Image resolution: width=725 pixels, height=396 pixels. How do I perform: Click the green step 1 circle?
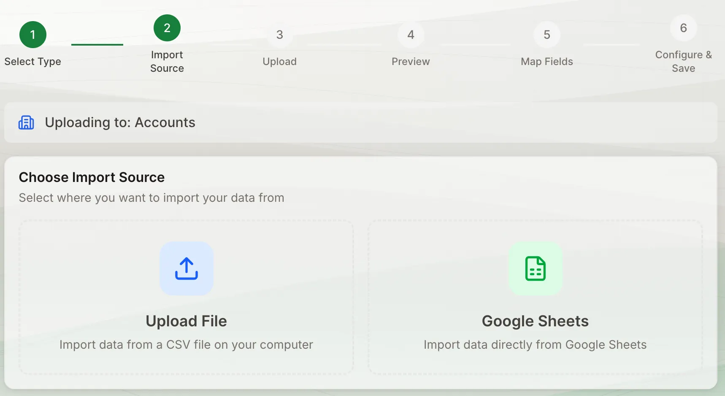tap(33, 34)
